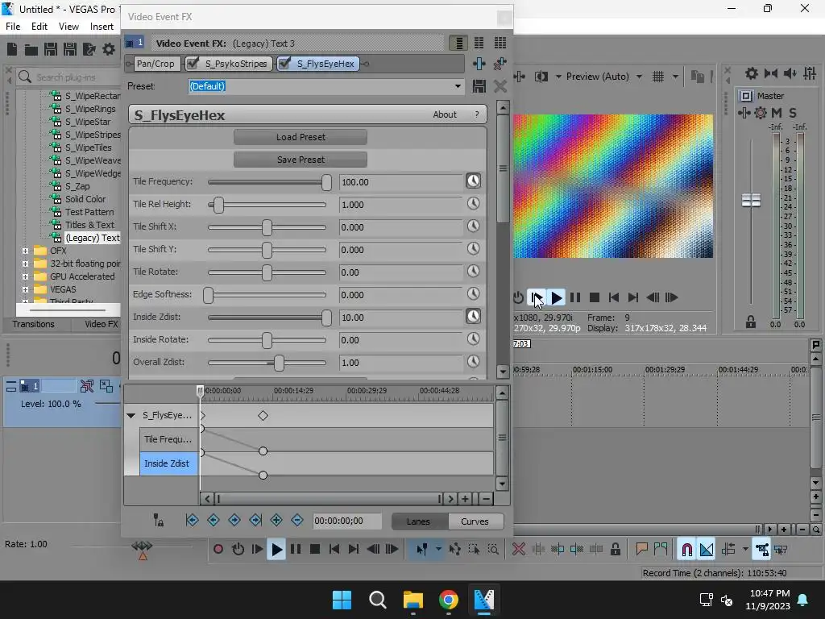This screenshot has width=825, height=619.
Task: Click keyframe timecode field 00:00:00;00
Action: 346,521
